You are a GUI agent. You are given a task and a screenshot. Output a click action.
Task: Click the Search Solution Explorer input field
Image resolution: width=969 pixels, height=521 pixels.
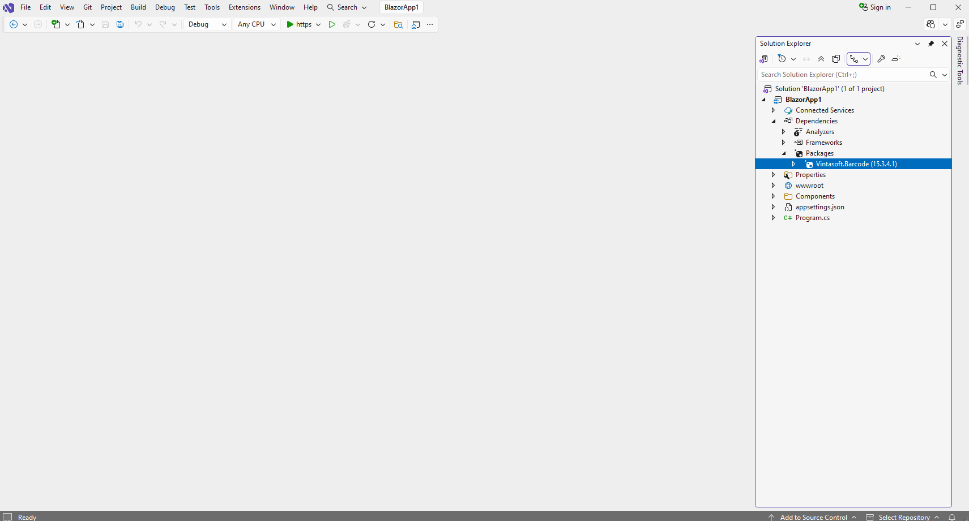tap(842, 75)
